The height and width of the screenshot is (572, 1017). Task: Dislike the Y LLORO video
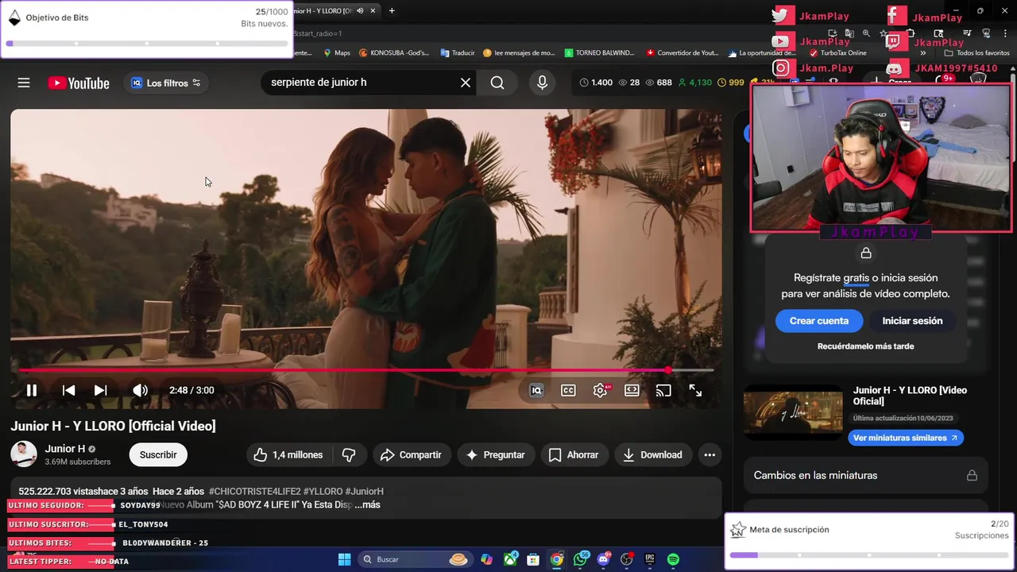pos(349,454)
